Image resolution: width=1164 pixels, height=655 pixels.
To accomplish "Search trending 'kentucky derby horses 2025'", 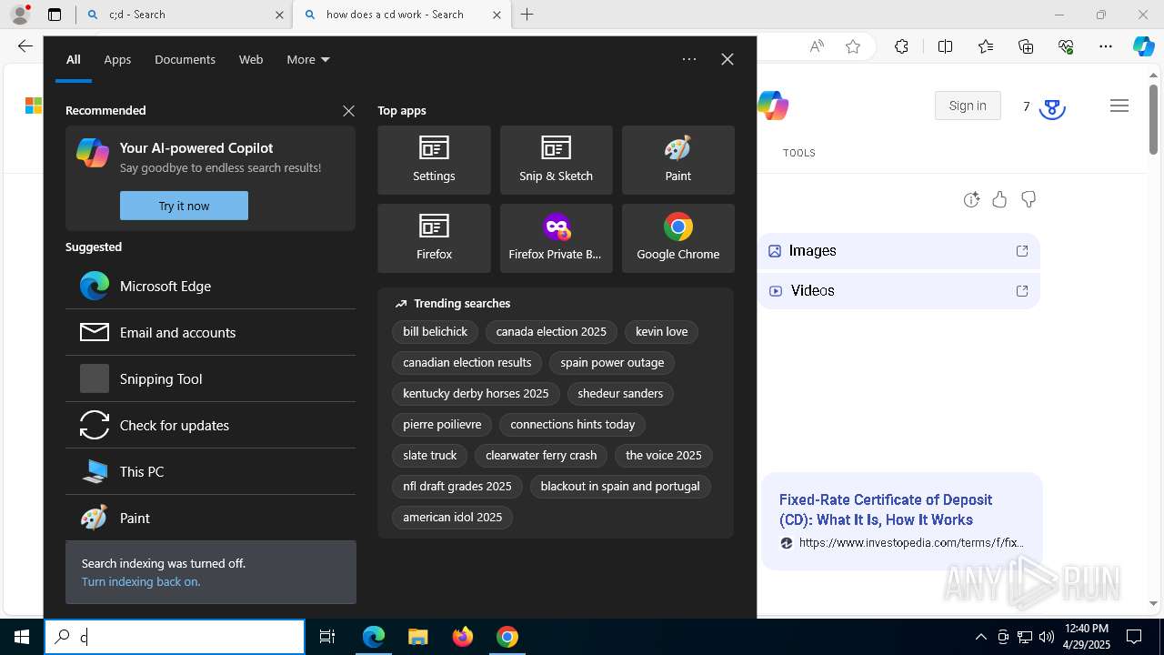I will [476, 394].
